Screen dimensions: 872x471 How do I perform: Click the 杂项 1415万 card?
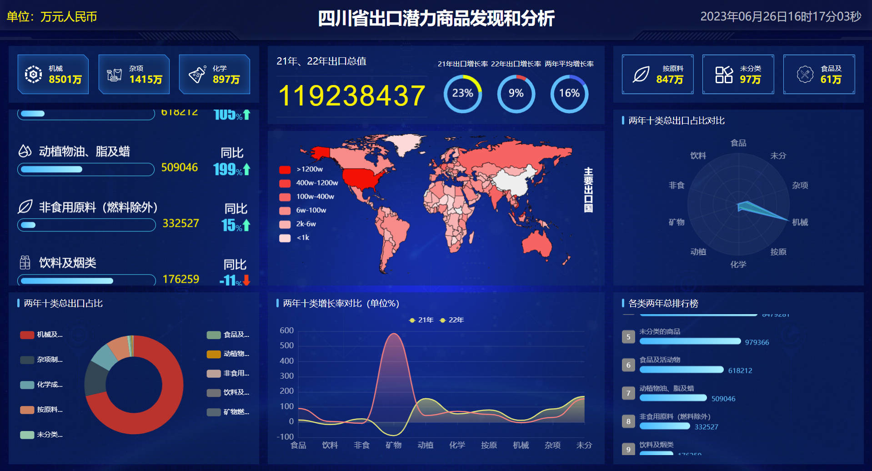pos(134,74)
